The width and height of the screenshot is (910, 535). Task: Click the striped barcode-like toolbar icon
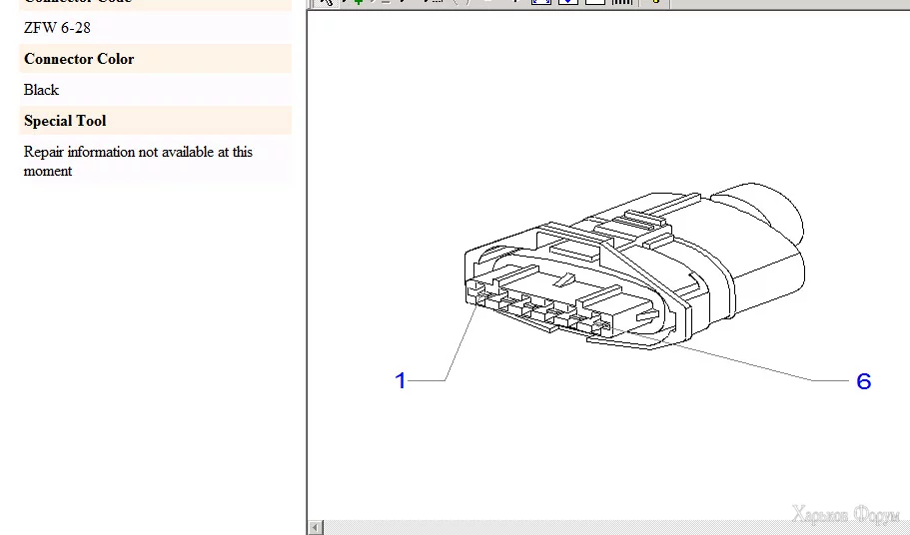(621, 3)
